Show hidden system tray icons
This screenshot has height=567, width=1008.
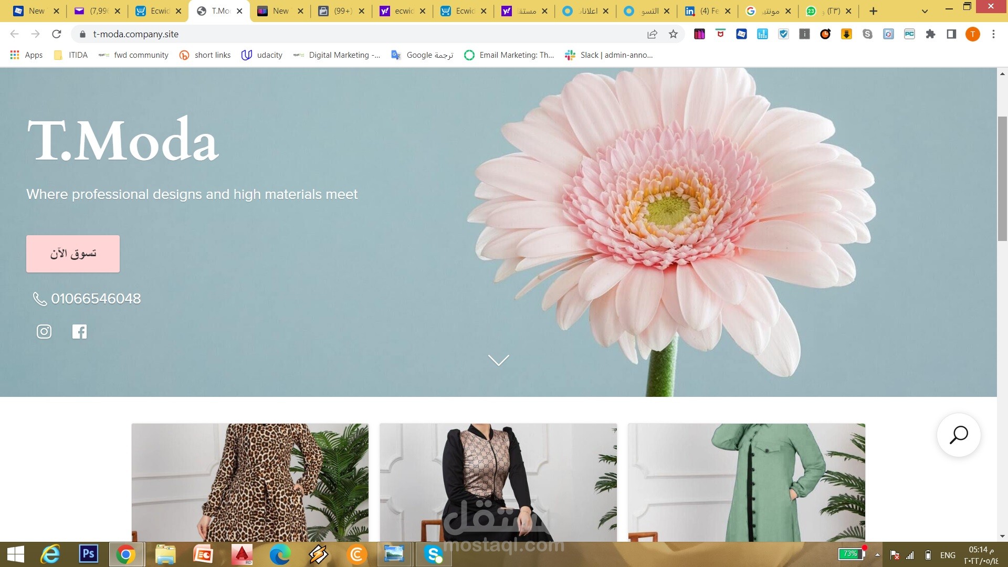877,555
